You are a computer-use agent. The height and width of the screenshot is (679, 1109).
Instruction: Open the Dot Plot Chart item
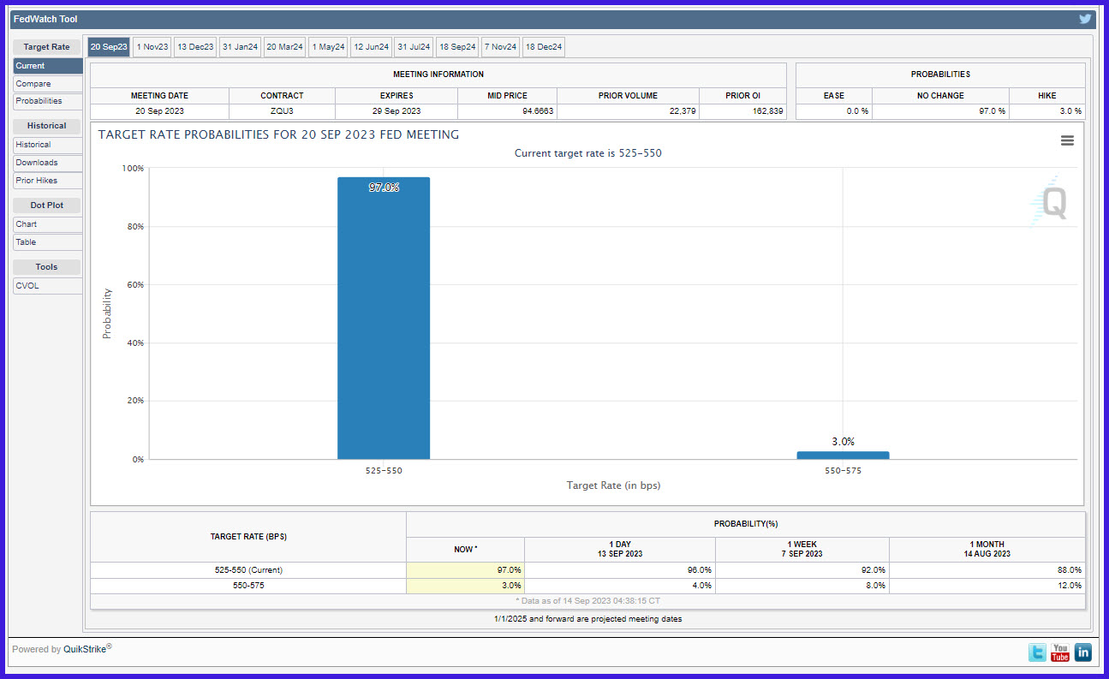click(x=48, y=224)
